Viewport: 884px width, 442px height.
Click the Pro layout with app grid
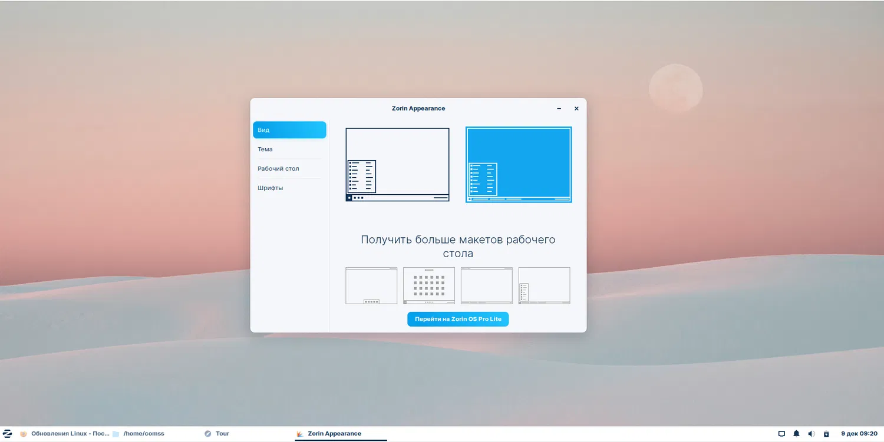point(429,285)
